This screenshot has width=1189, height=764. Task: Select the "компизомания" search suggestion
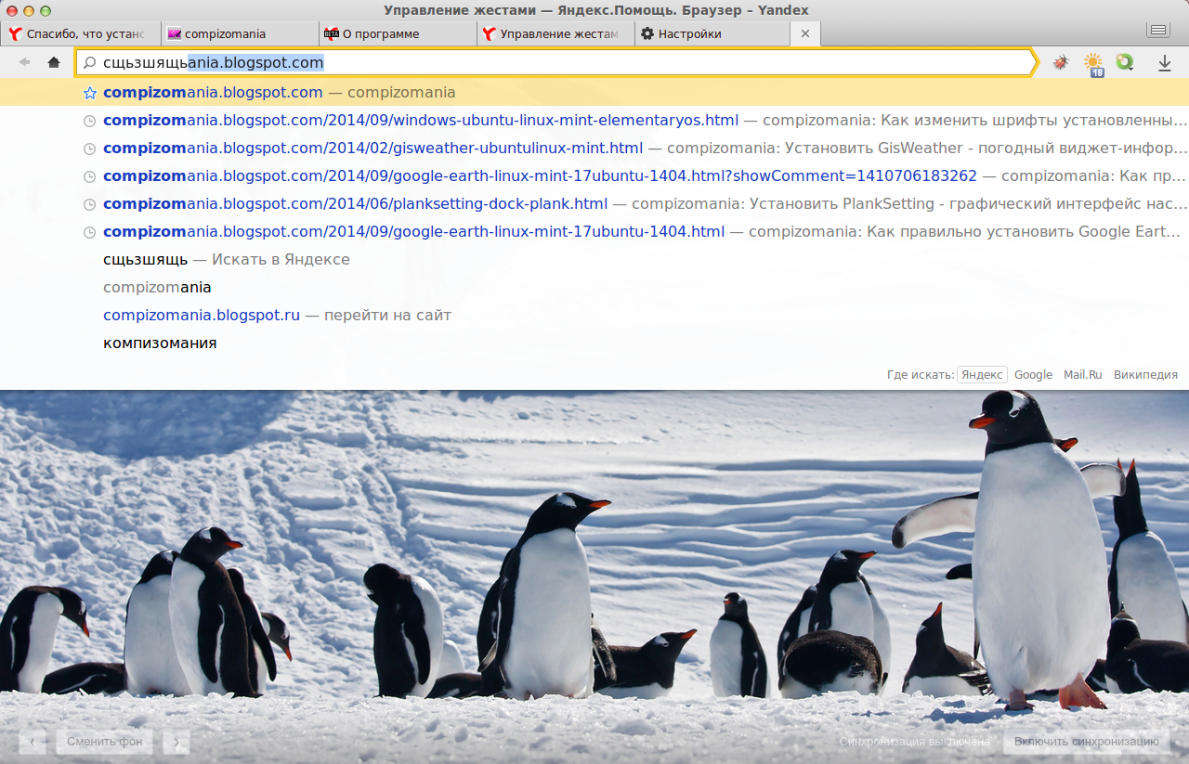594,343
